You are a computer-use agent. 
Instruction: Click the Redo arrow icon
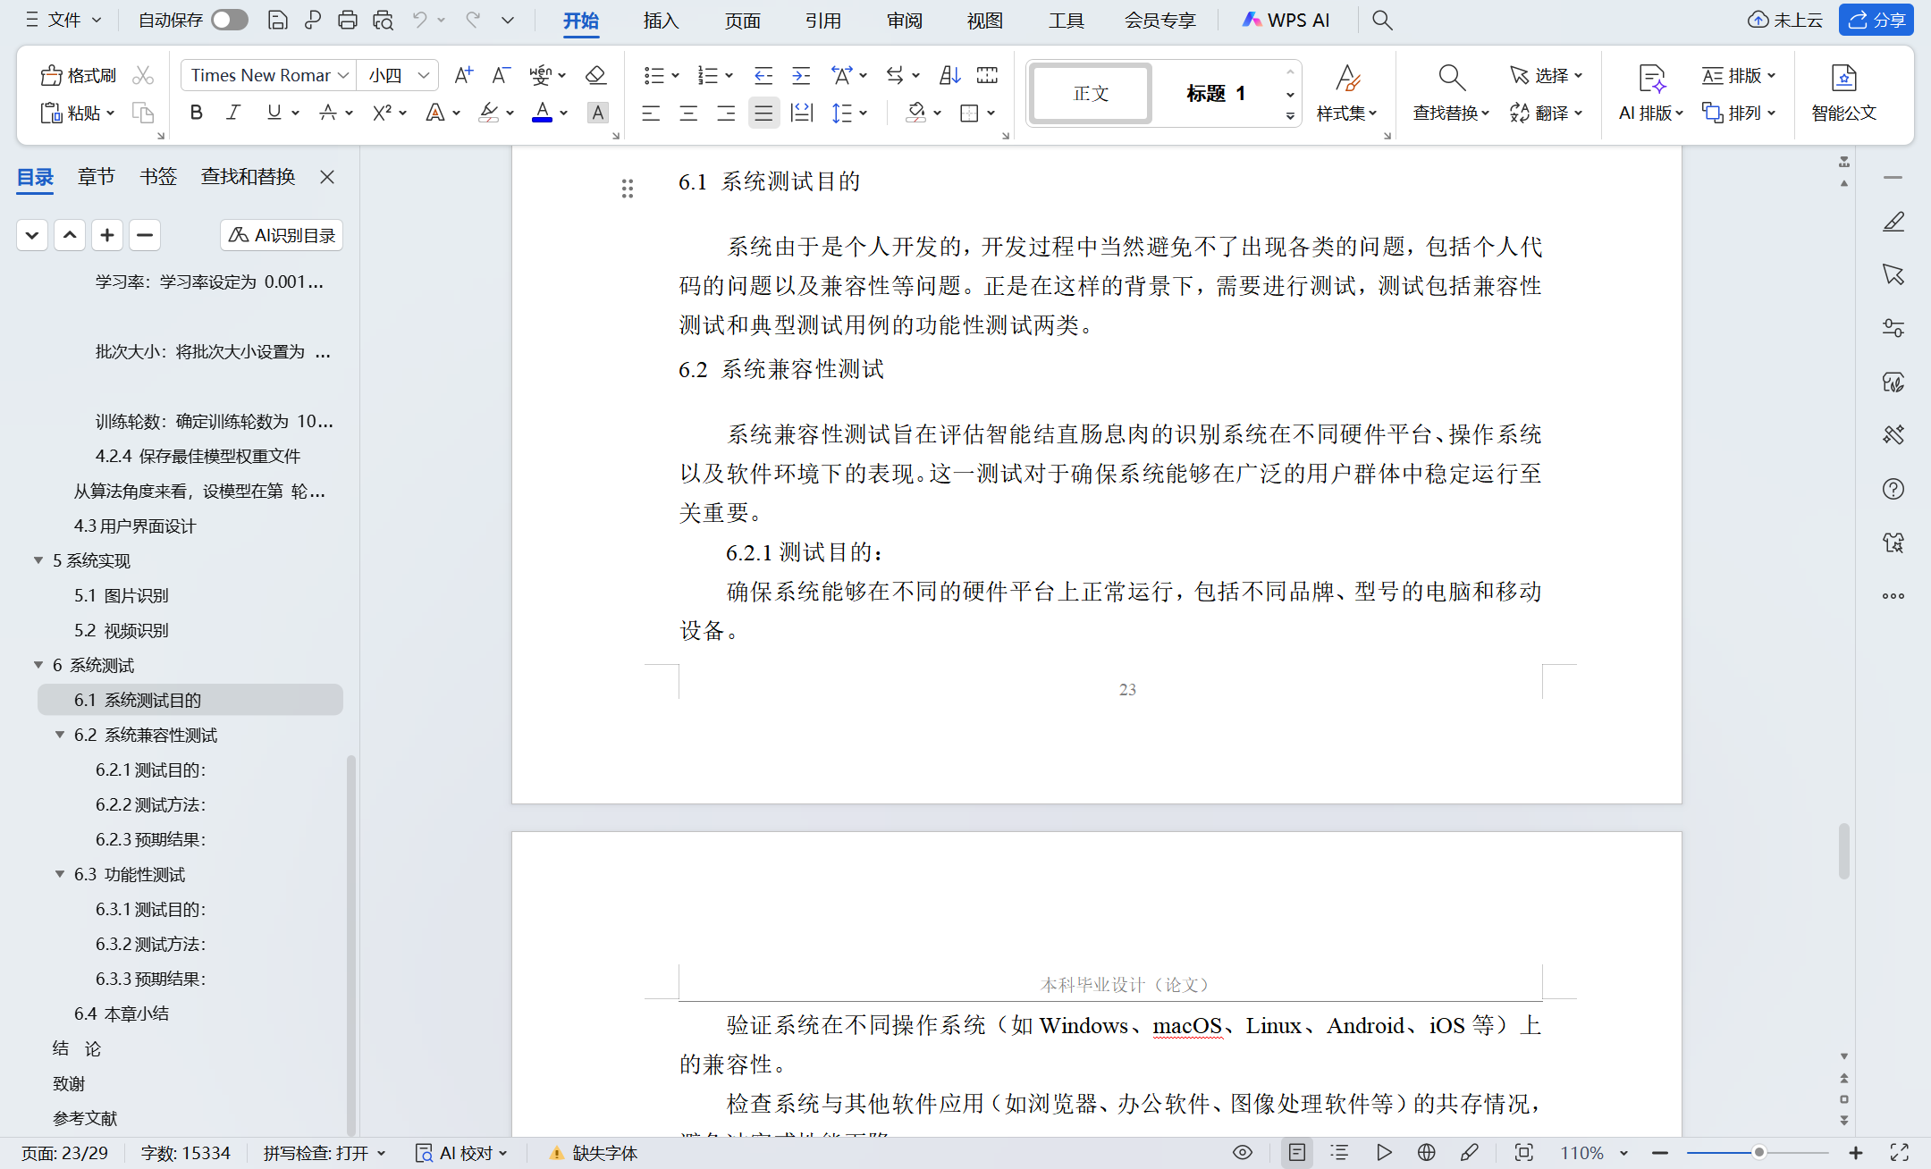(x=473, y=20)
